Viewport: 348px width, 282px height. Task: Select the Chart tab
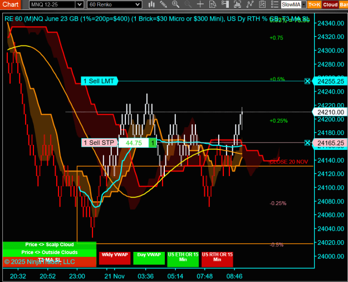(x=10, y=4)
